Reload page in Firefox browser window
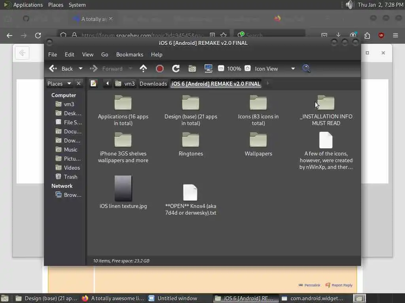Screen dimensions: 405x303 (x=38, y=35)
